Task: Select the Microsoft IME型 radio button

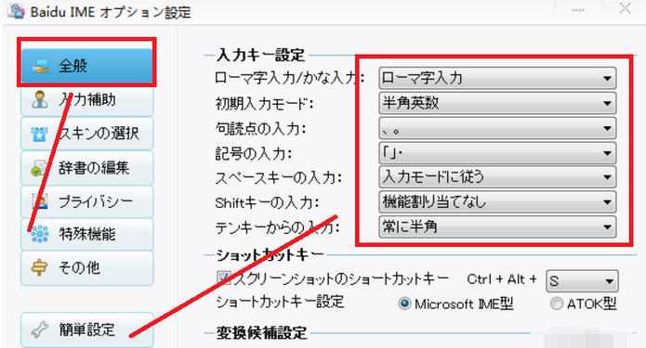Action: point(404,303)
